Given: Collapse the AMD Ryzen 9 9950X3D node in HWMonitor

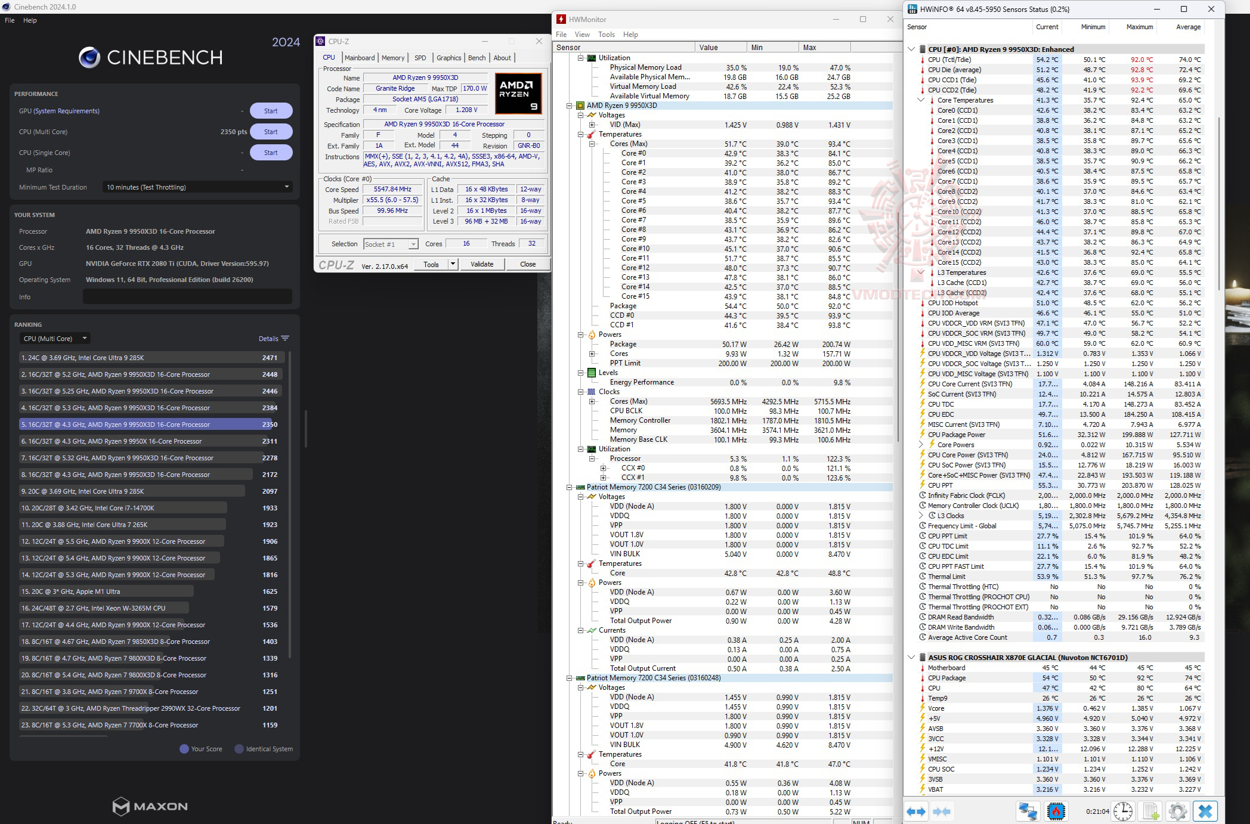Looking at the screenshot, I should (x=570, y=106).
